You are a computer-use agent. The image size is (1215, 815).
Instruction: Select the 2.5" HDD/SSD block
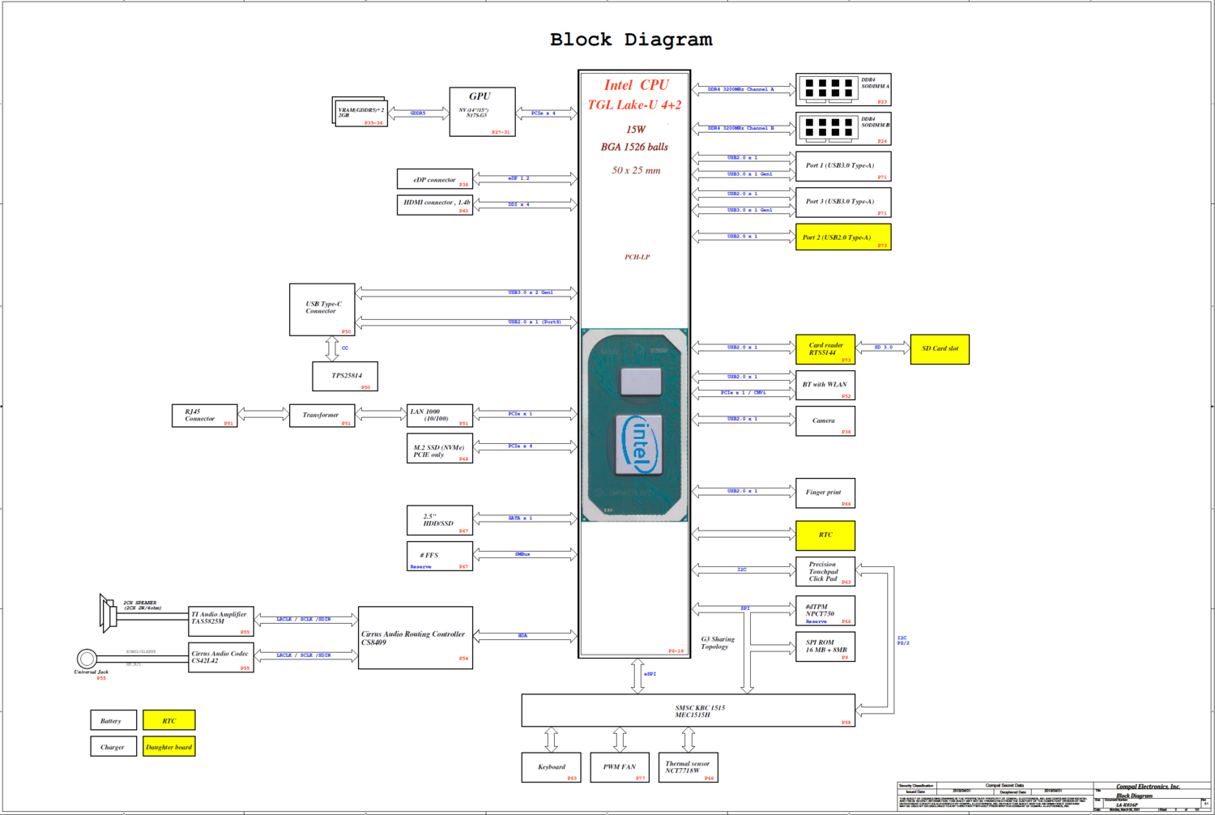click(440, 520)
